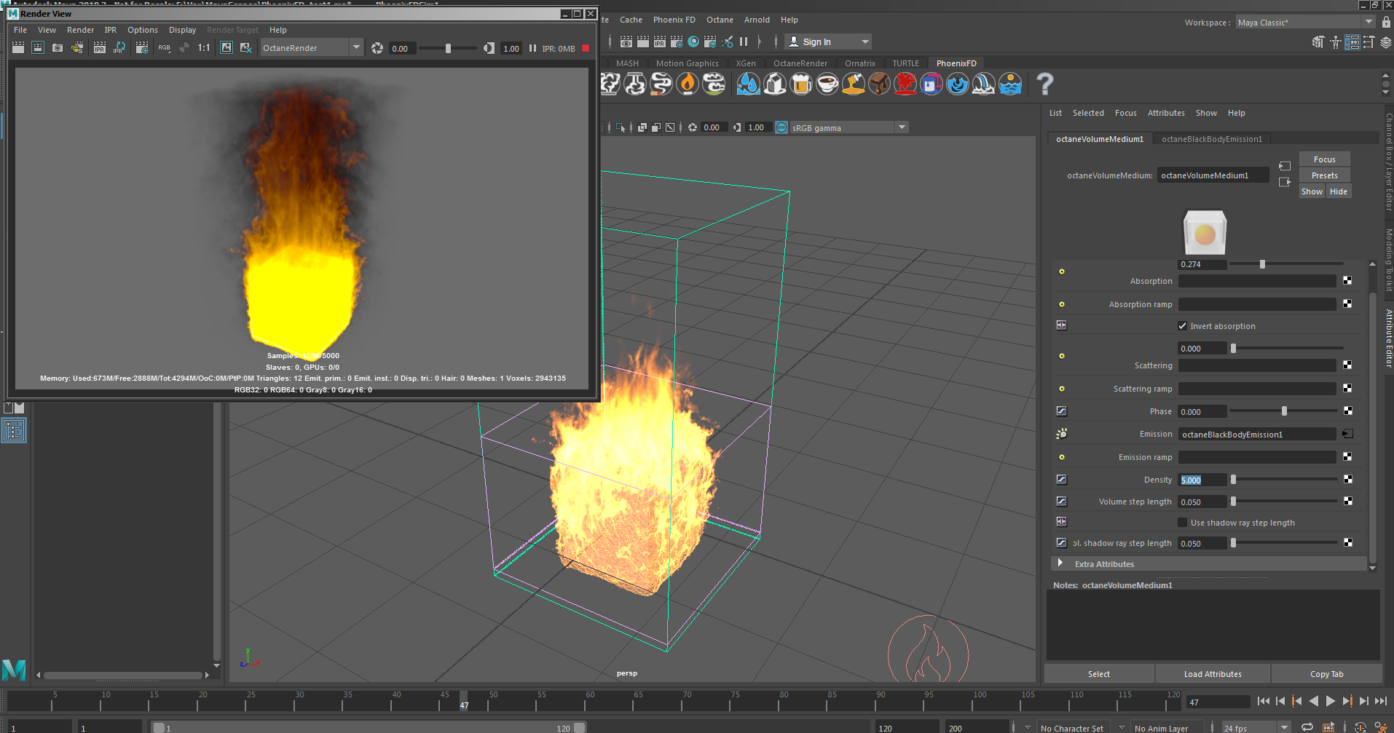Open the Render View Options menu
This screenshot has height=733, width=1394.
coord(143,30)
